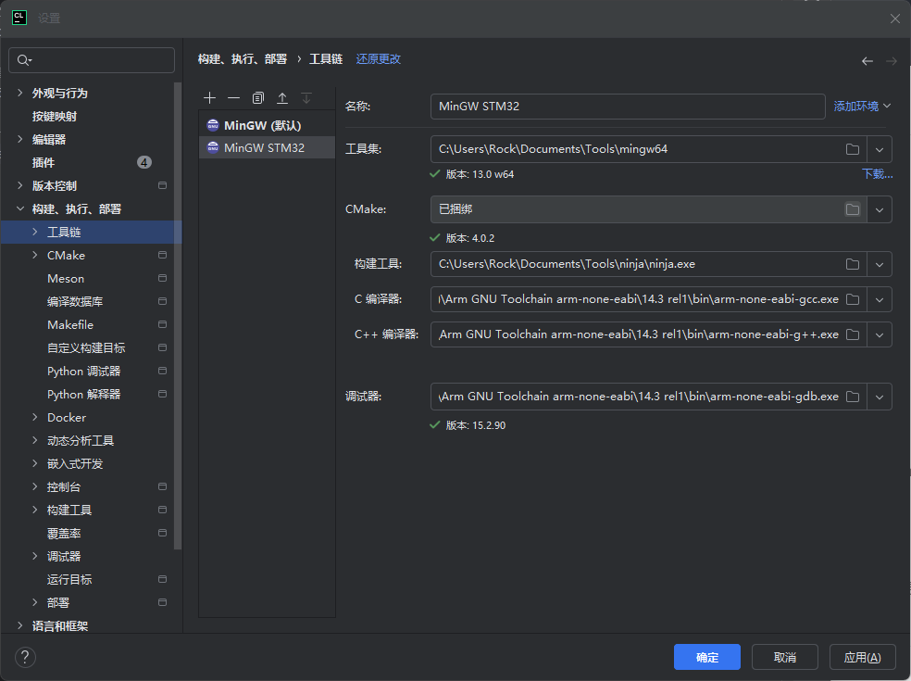Image resolution: width=911 pixels, height=681 pixels.
Task: Duplicate the toolchain with the copy icon
Action: point(257,97)
